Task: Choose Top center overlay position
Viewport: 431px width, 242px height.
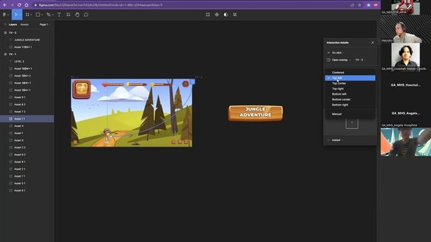Action: click(350, 83)
